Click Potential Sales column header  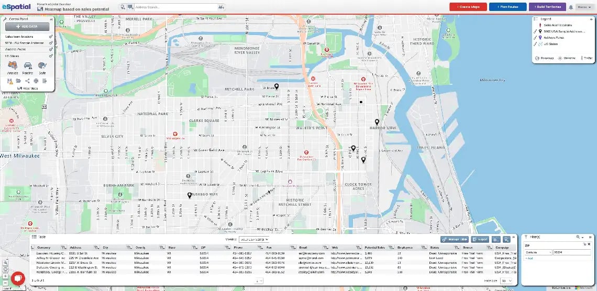(x=374, y=248)
